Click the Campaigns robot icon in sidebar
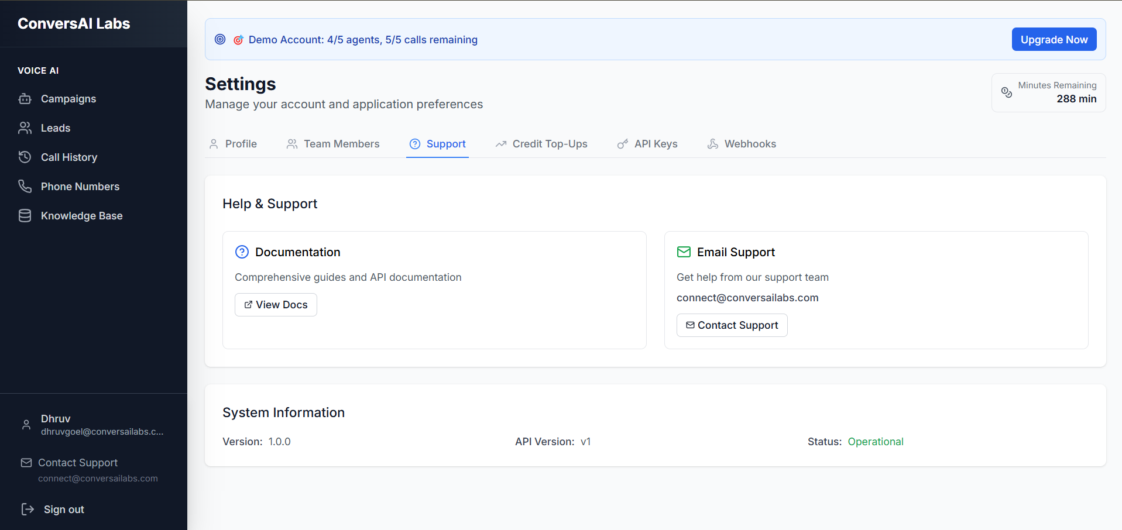1122x530 pixels. [25, 99]
